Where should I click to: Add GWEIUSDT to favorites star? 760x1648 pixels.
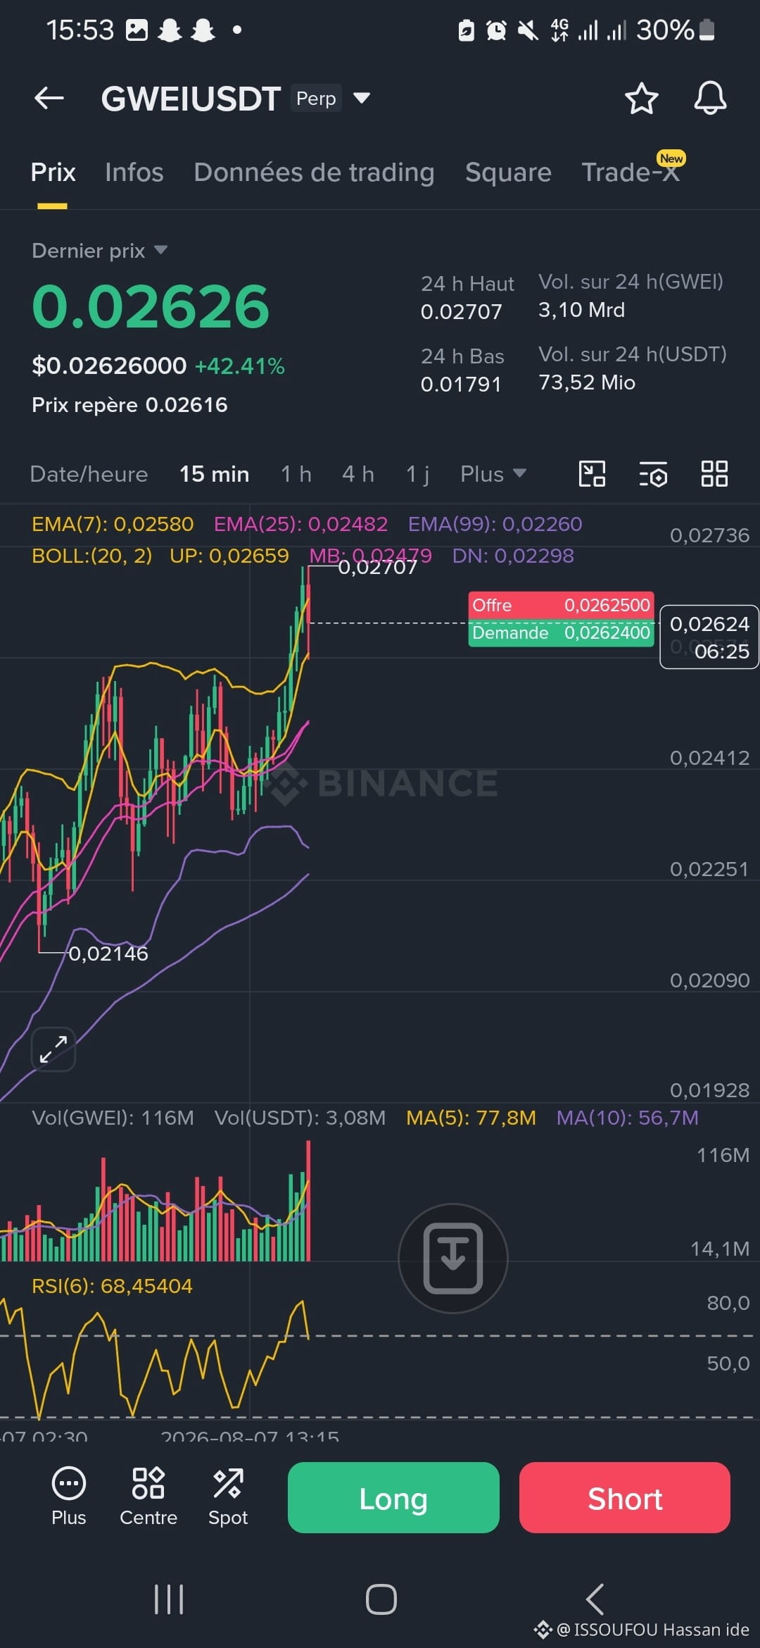pos(641,99)
